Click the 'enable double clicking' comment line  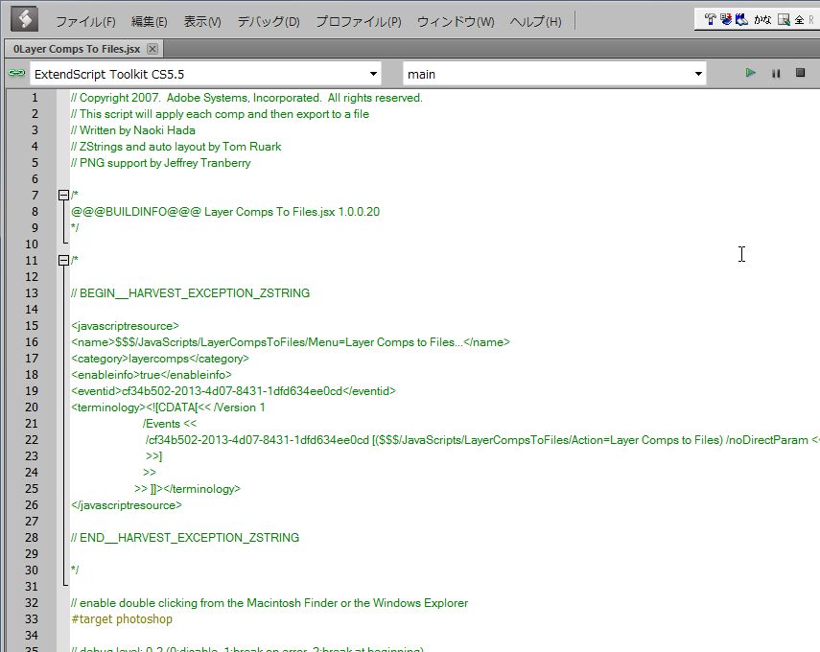pos(269,603)
